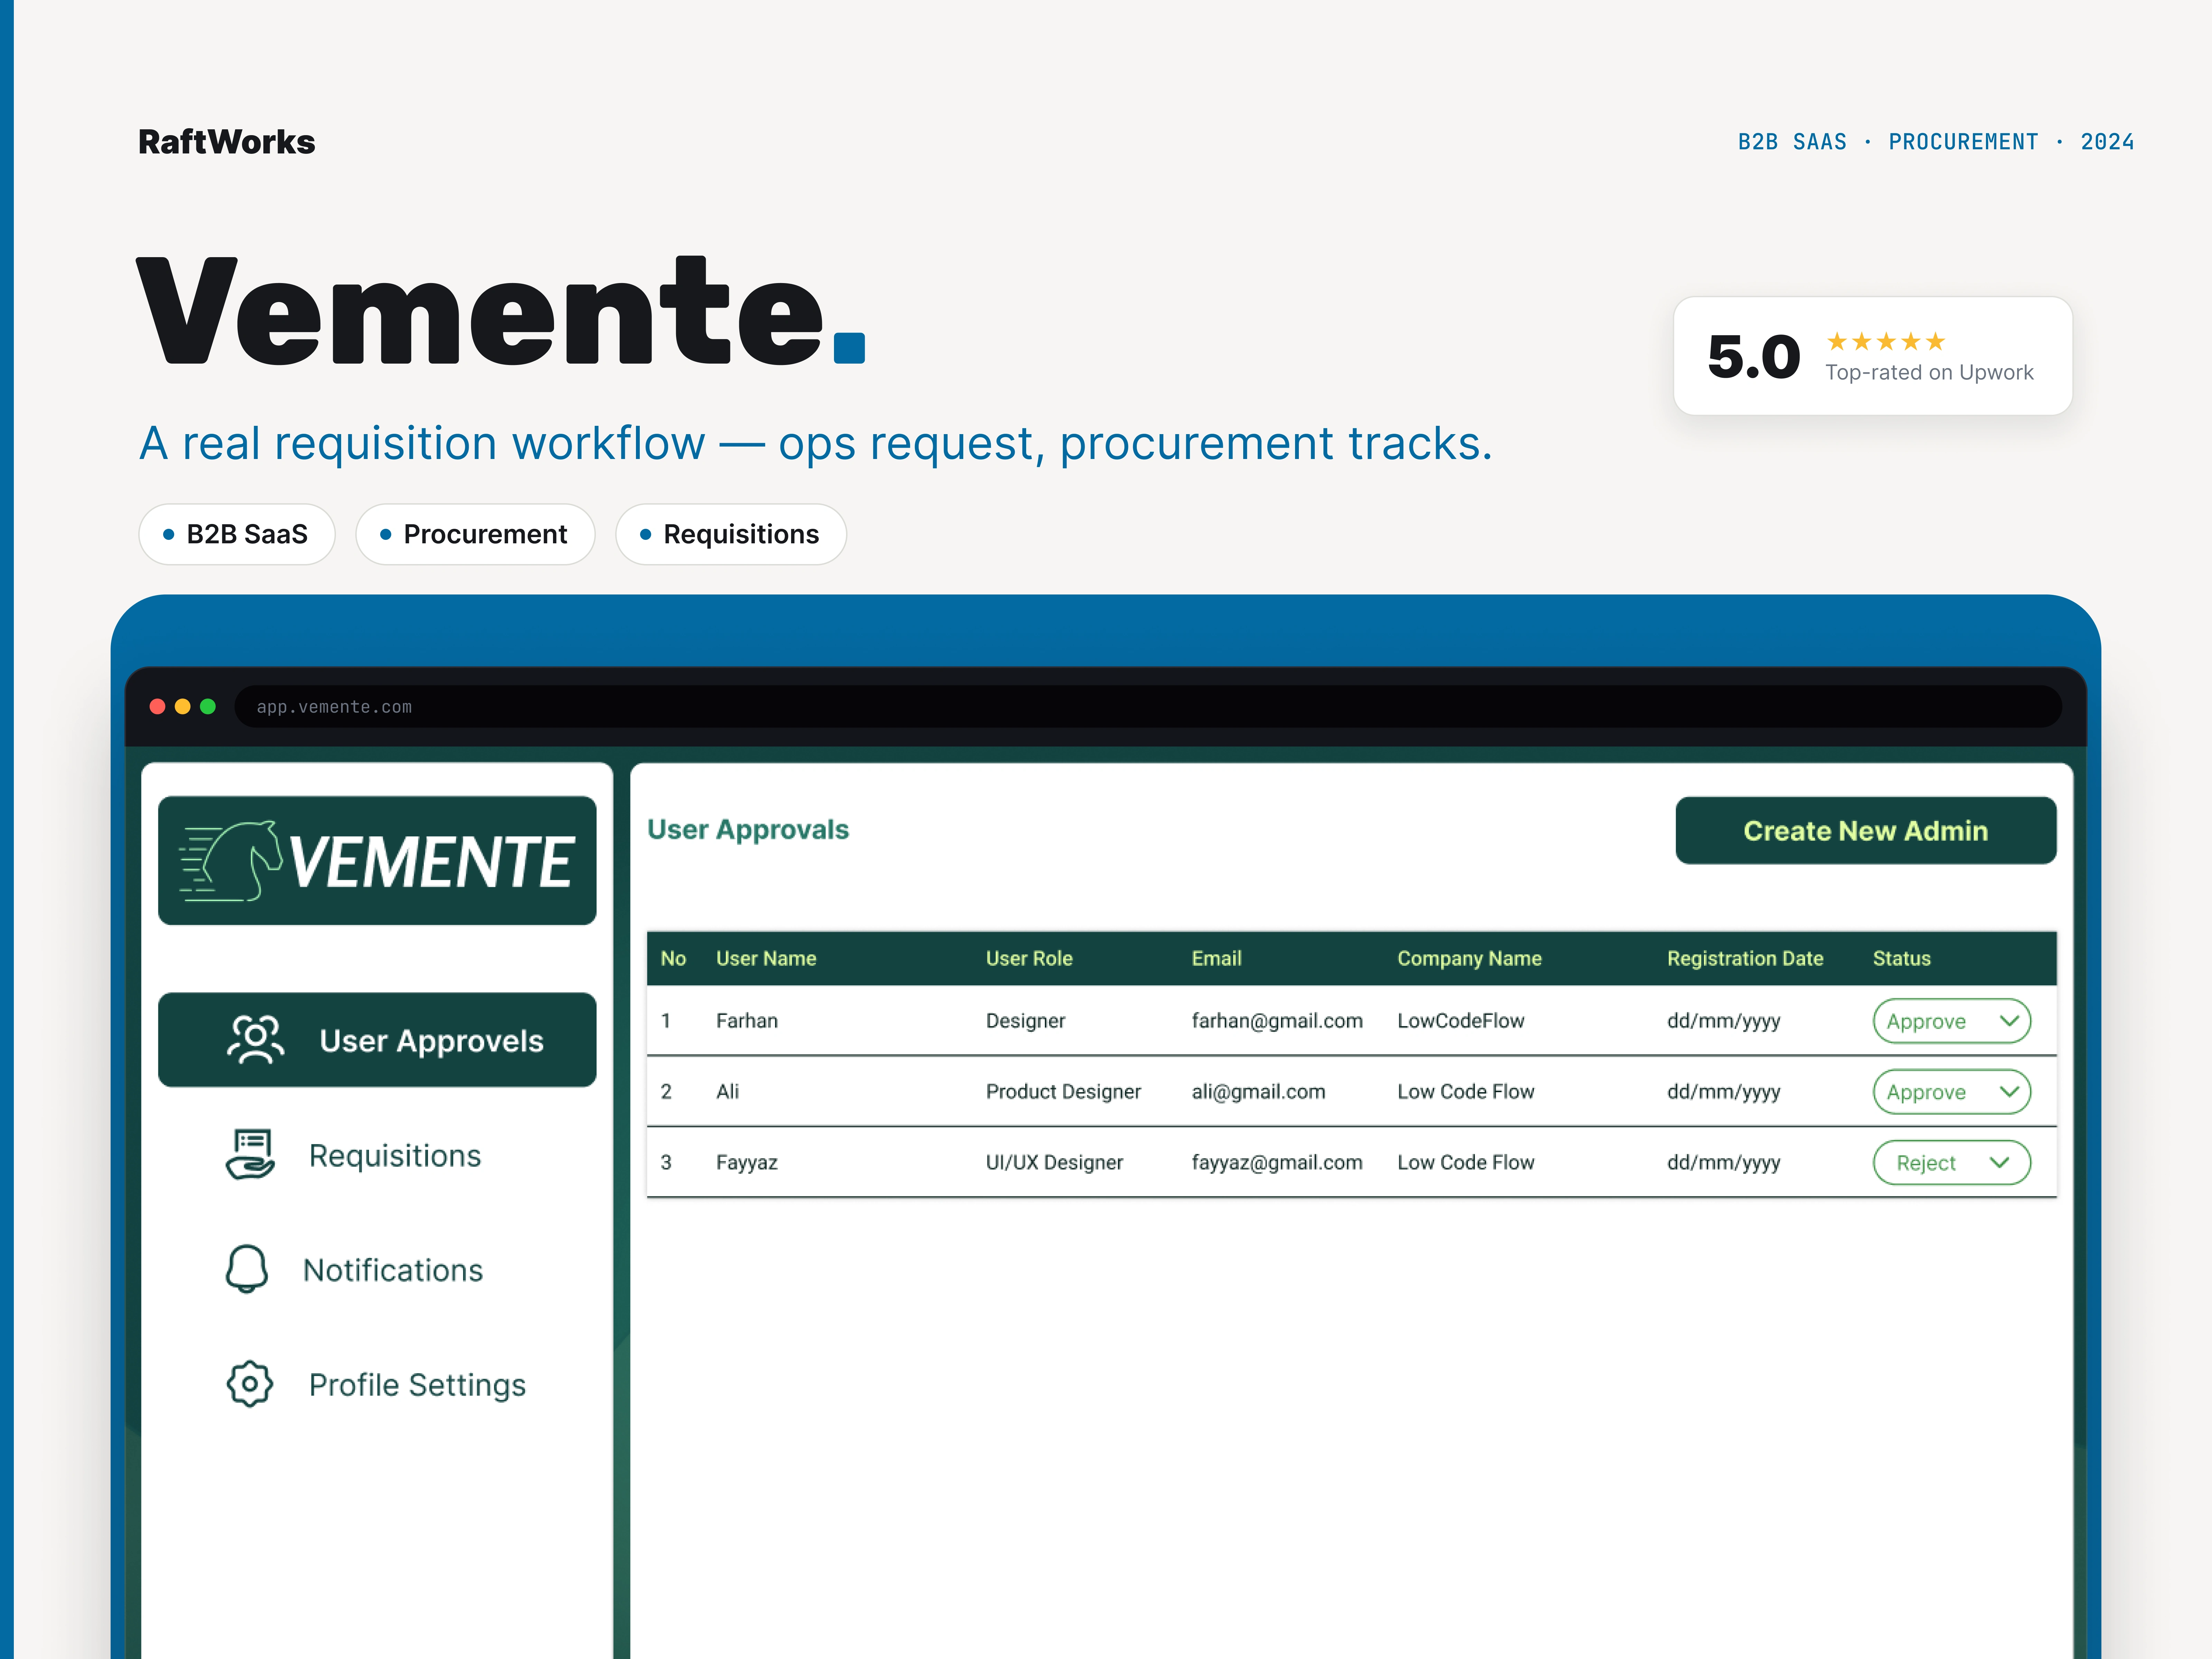Click the five-star rating stars

click(x=1886, y=342)
